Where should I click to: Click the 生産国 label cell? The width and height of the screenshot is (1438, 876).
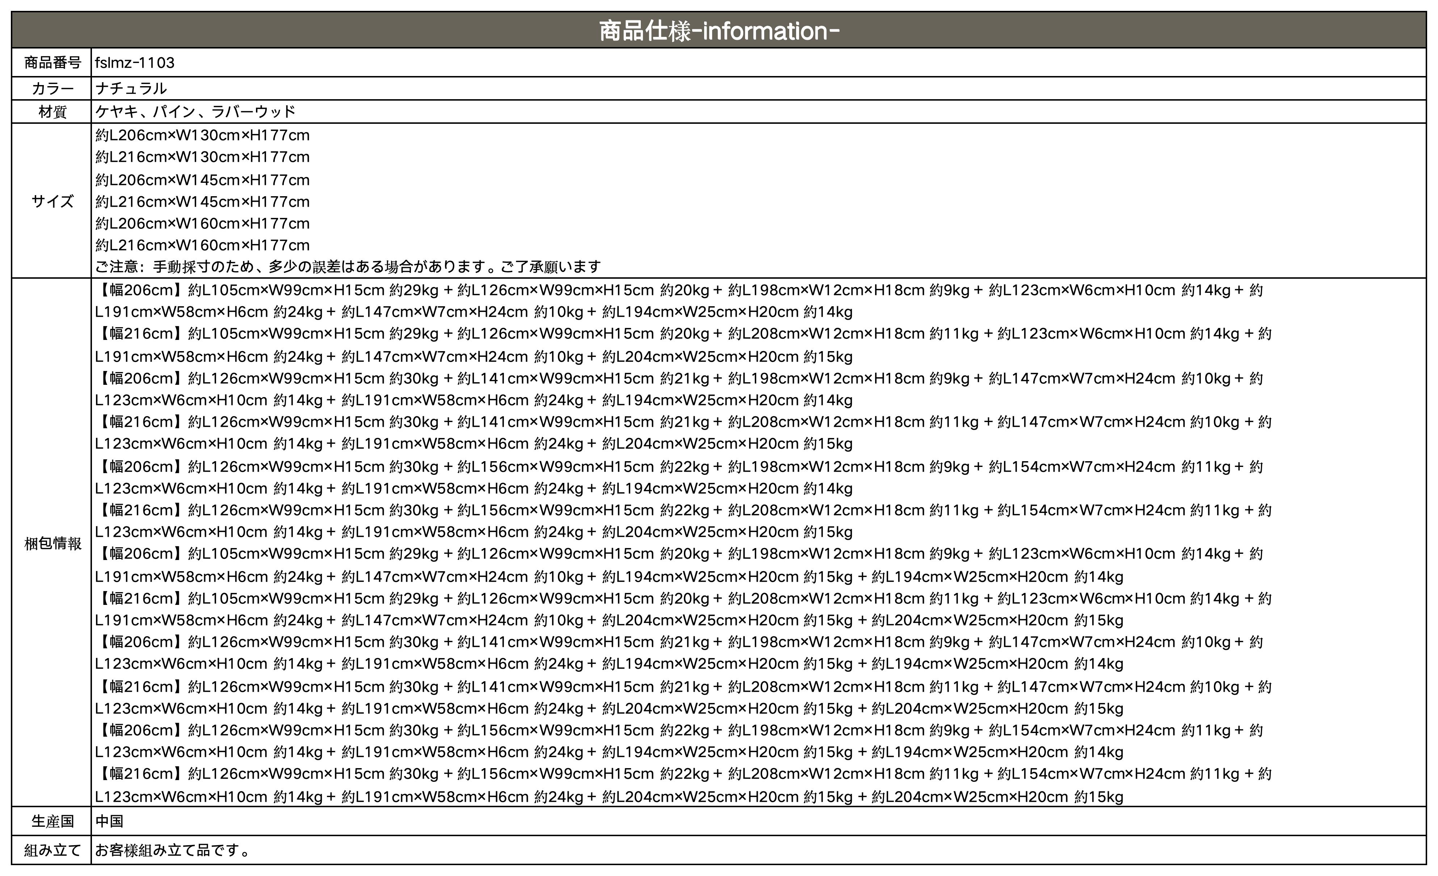[x=52, y=821]
